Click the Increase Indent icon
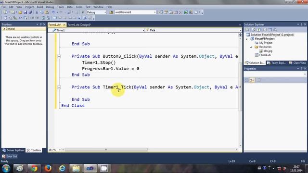 37,18
